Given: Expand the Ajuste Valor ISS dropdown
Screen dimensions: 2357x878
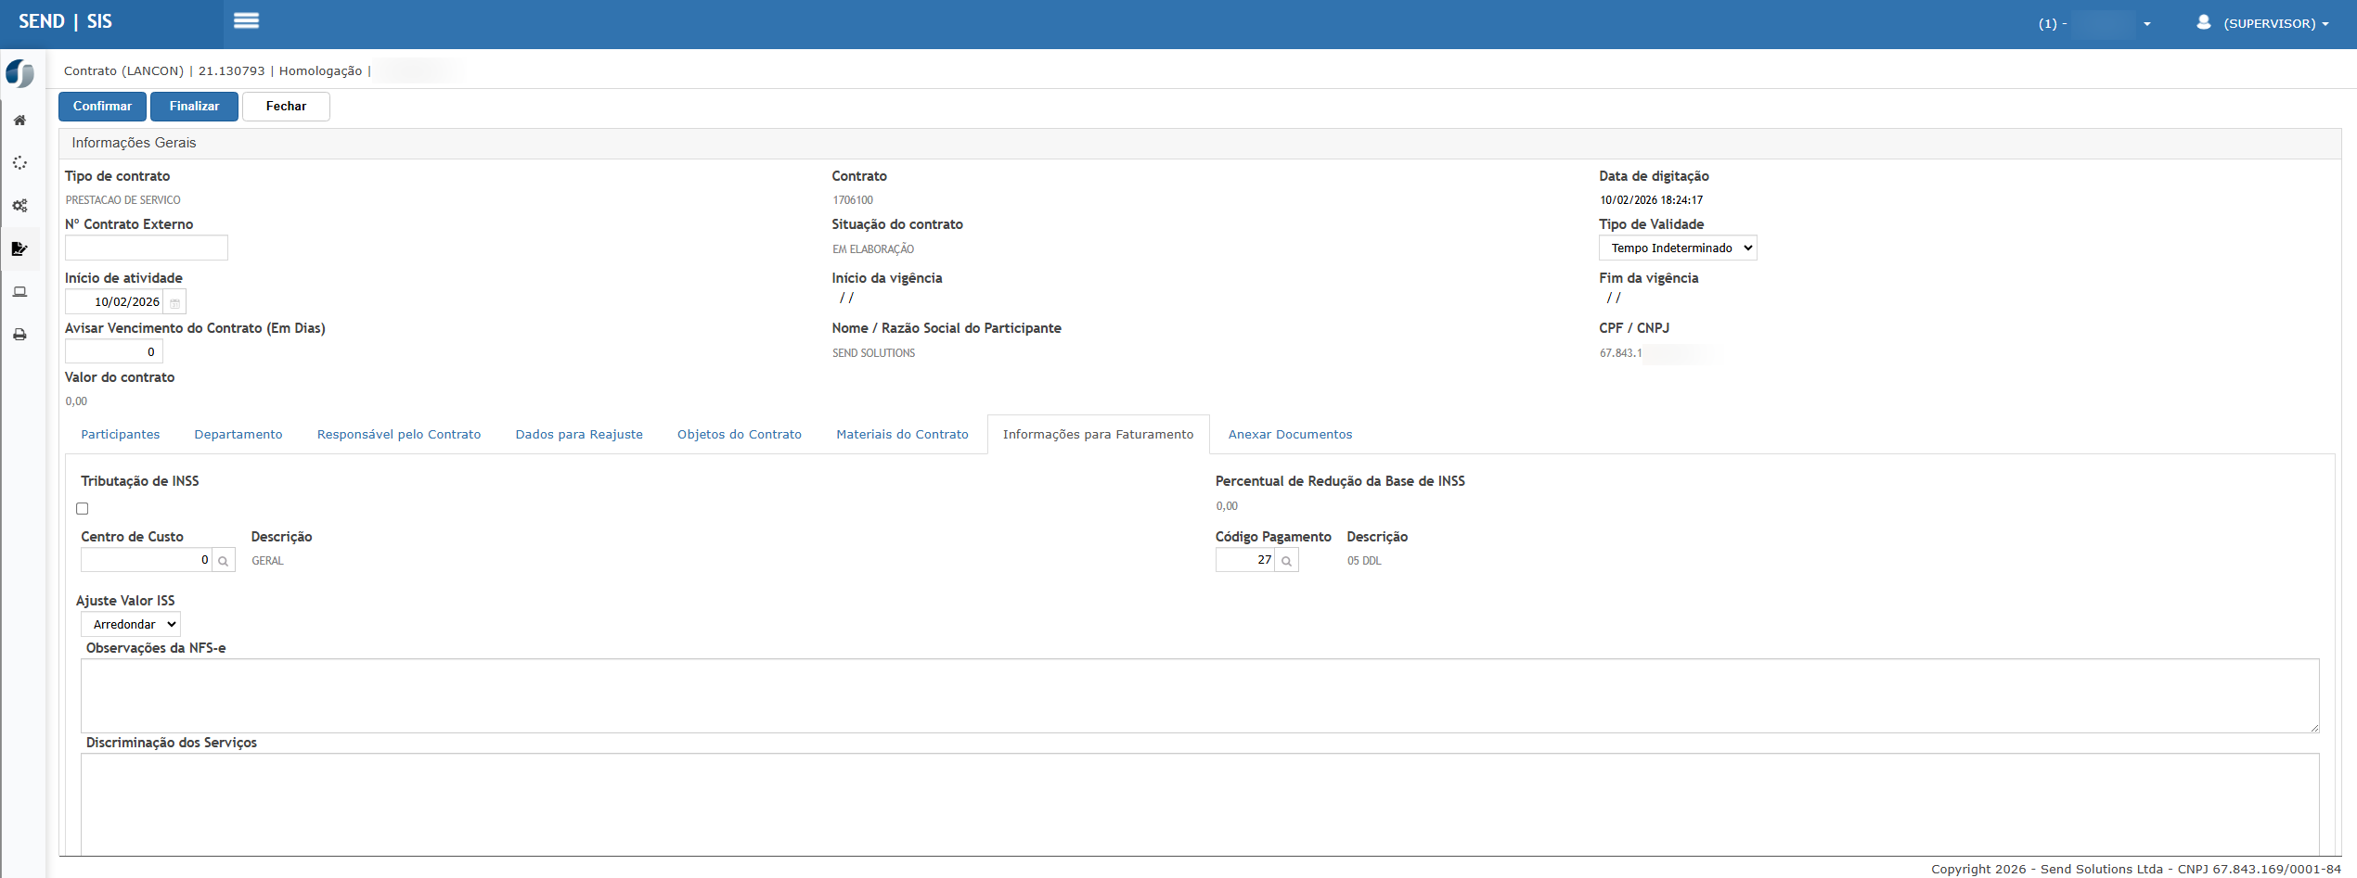Looking at the screenshot, I should pos(131,625).
